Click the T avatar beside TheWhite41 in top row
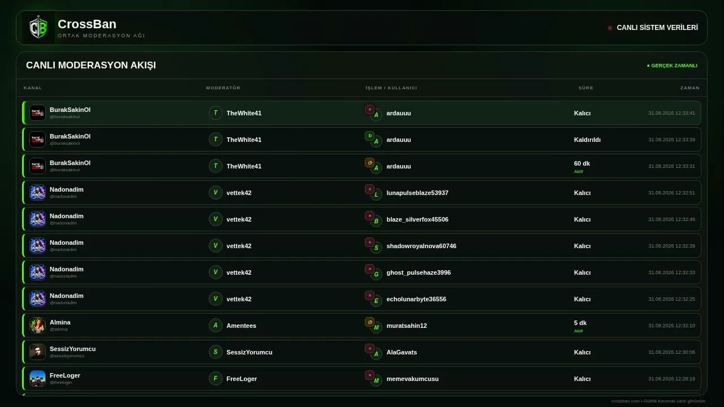Screen dimensions: 724x407 [x=216, y=113]
